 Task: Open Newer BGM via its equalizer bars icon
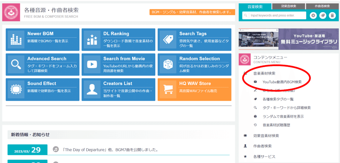(16, 40)
